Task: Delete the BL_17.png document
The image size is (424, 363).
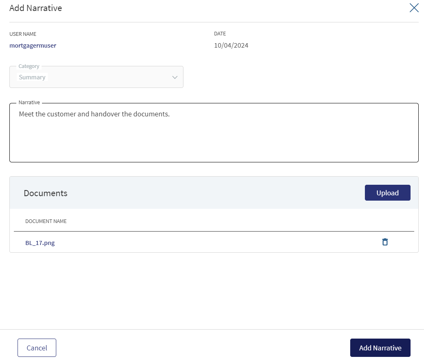Action: pyautogui.click(x=385, y=242)
